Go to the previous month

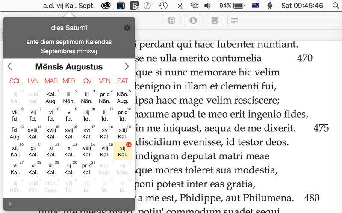9,66
